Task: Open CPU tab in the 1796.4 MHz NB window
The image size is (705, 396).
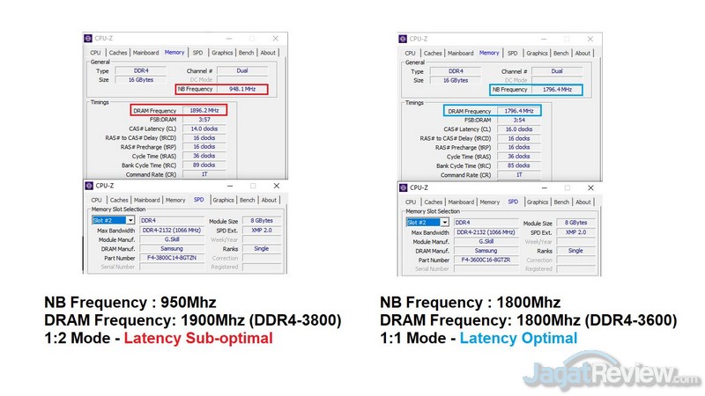Action: (x=410, y=53)
